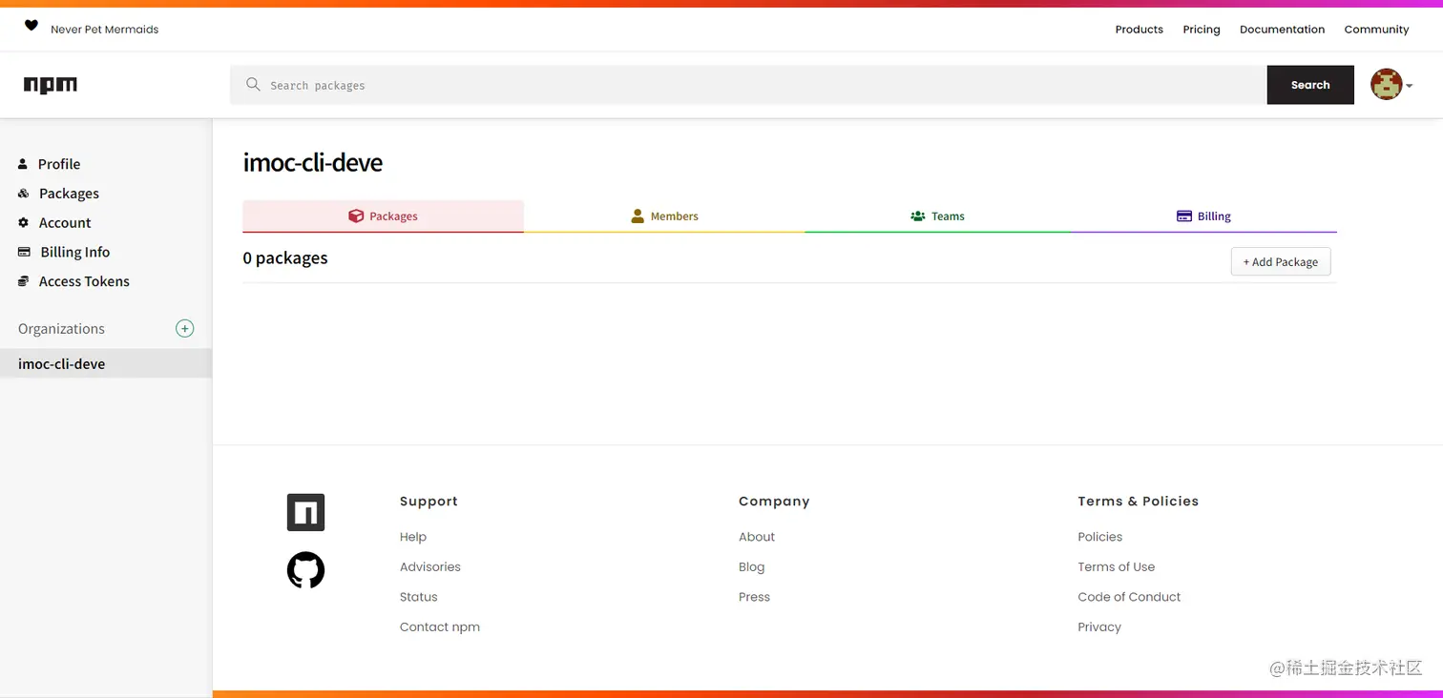1443x698 pixels.
Task: Open the Pricing page
Action: point(1202,30)
